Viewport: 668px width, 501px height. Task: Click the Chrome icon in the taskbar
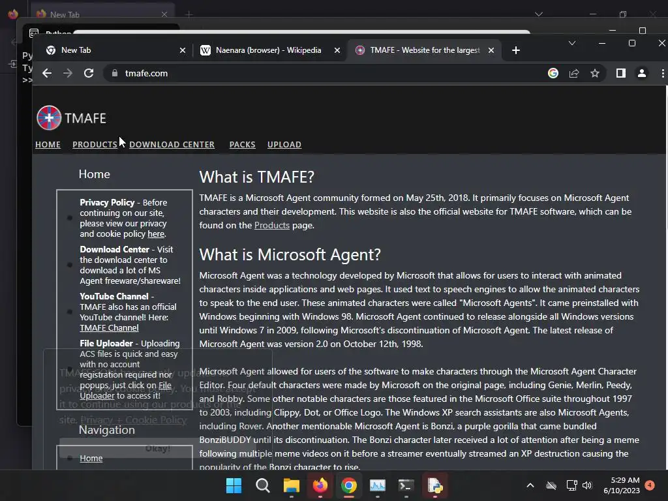[348, 485]
